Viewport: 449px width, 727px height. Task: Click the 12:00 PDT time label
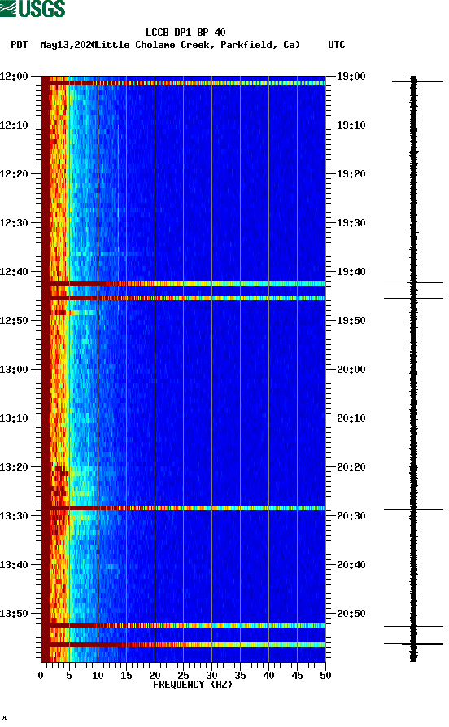(14, 76)
